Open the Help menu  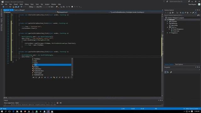59,4
